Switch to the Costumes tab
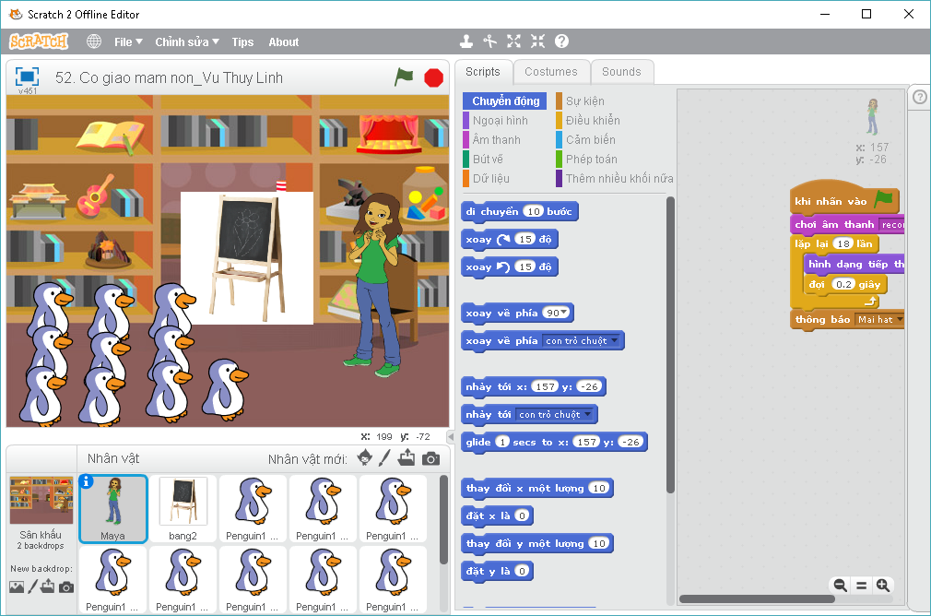The width and height of the screenshot is (931, 616). click(x=550, y=72)
